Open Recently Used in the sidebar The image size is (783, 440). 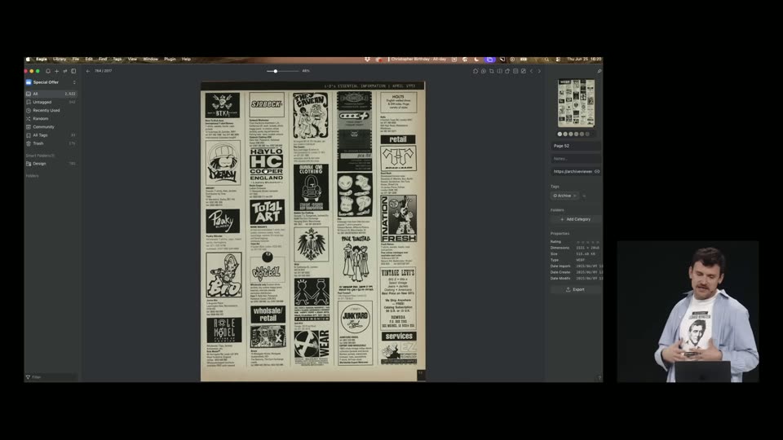tap(51, 110)
